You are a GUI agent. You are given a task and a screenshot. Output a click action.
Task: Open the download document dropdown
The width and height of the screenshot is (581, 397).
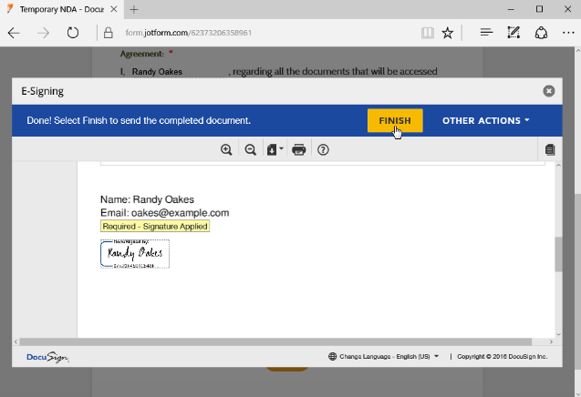click(x=275, y=150)
